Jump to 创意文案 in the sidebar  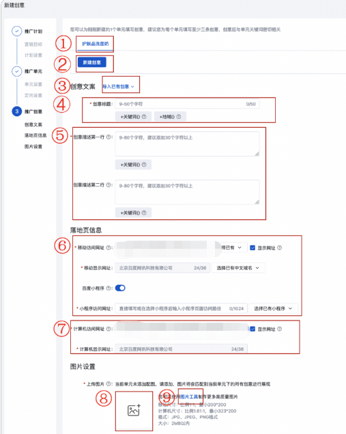pyautogui.click(x=33, y=124)
